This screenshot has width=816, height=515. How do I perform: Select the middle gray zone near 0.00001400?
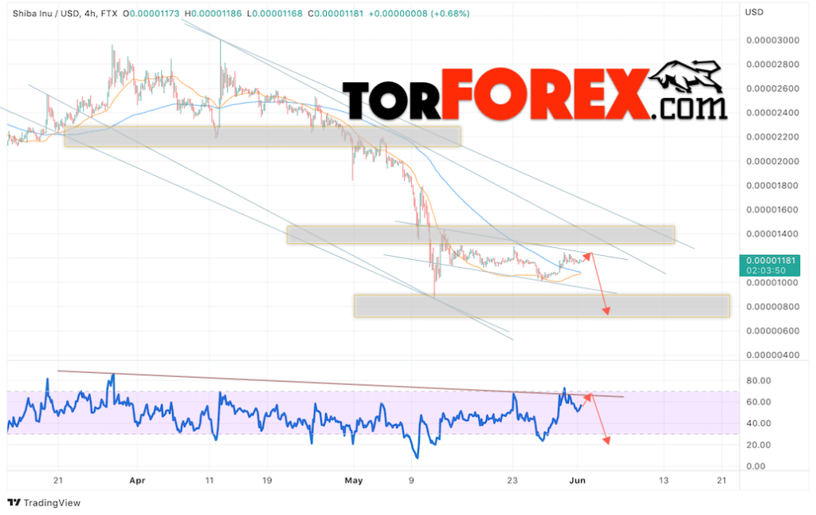click(481, 234)
